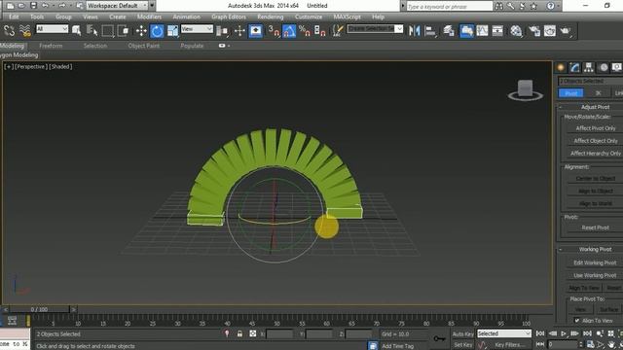Toggle the Spinner Snap button
The width and height of the screenshot is (623, 350).
(320, 30)
